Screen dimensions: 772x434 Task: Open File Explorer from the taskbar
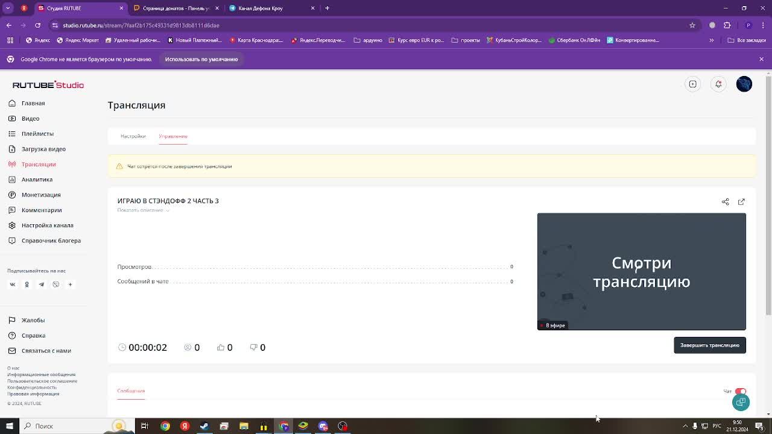[x=244, y=426]
